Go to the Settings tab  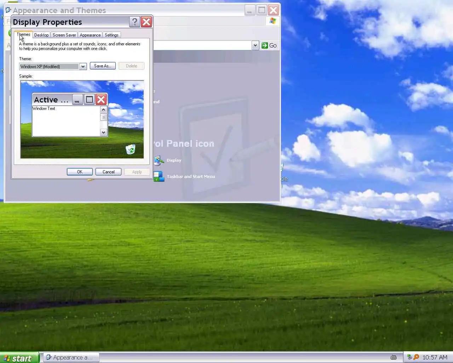point(111,35)
